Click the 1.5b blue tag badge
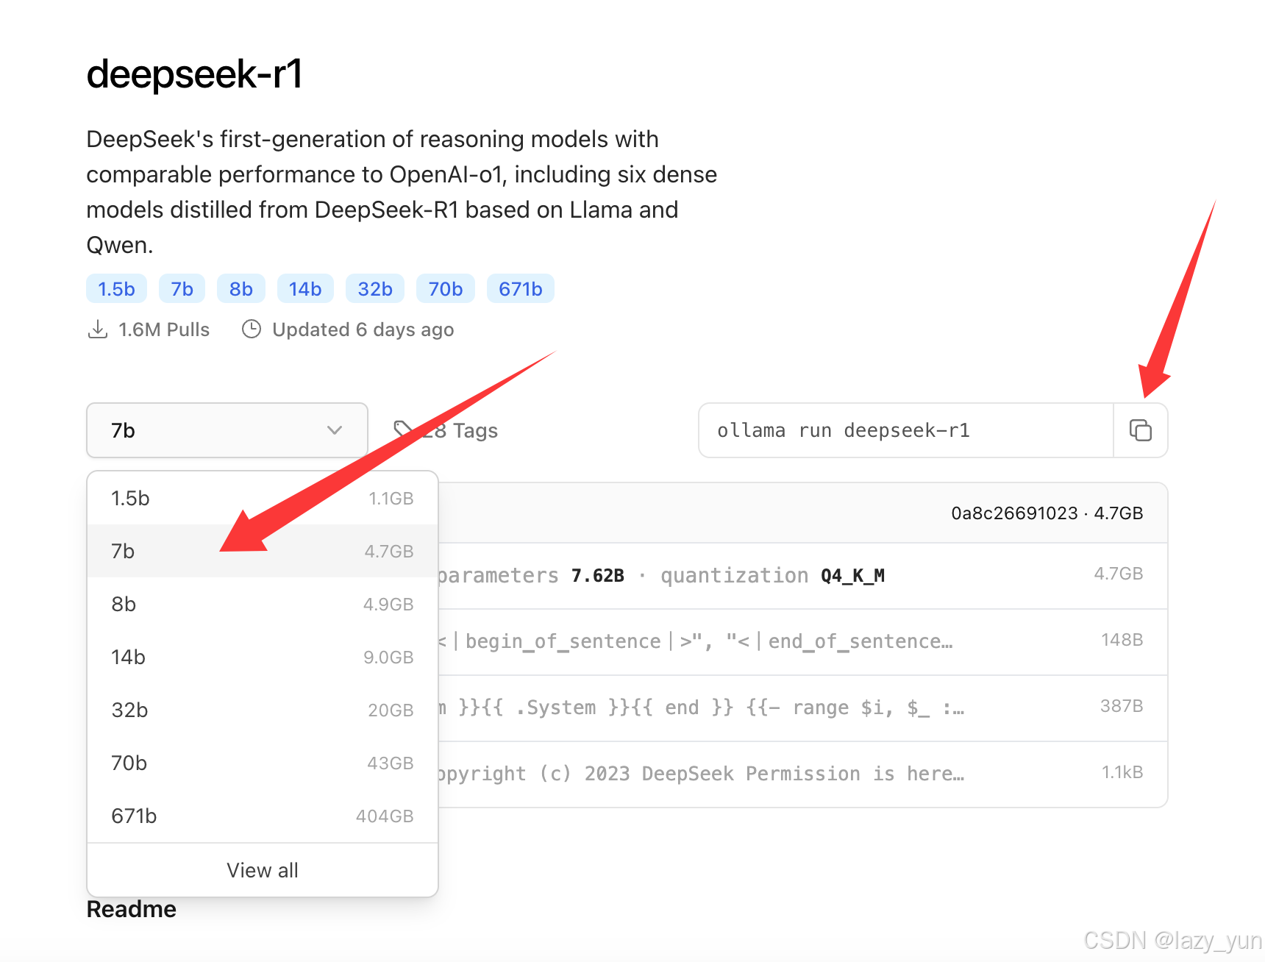 [x=116, y=289]
